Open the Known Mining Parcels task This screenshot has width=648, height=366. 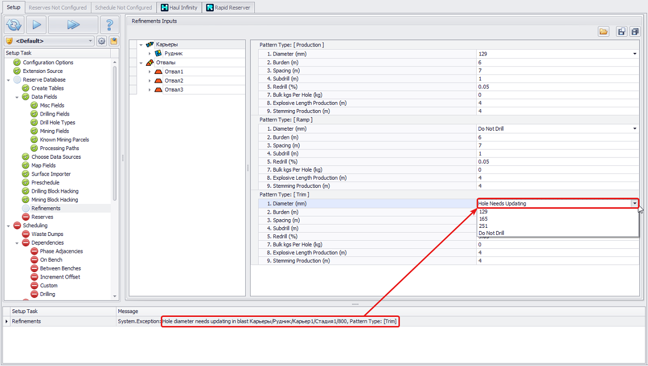pyautogui.click(x=64, y=140)
